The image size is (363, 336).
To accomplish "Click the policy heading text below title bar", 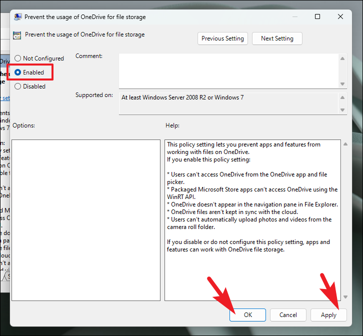I will click(x=84, y=34).
